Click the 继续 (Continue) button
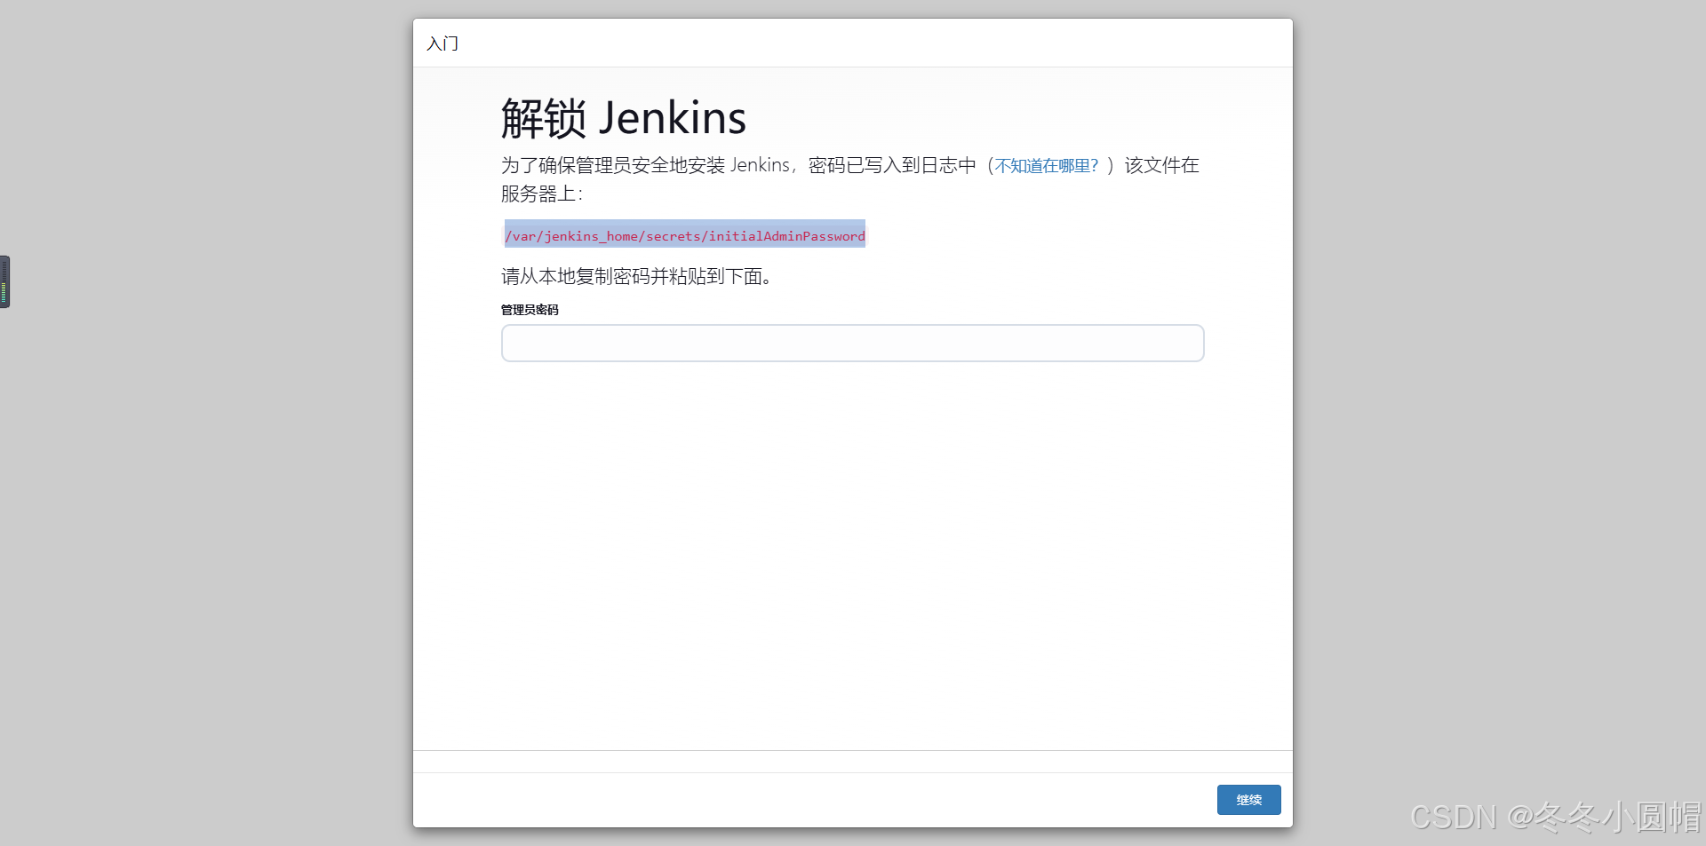This screenshot has width=1706, height=846. 1248,800
